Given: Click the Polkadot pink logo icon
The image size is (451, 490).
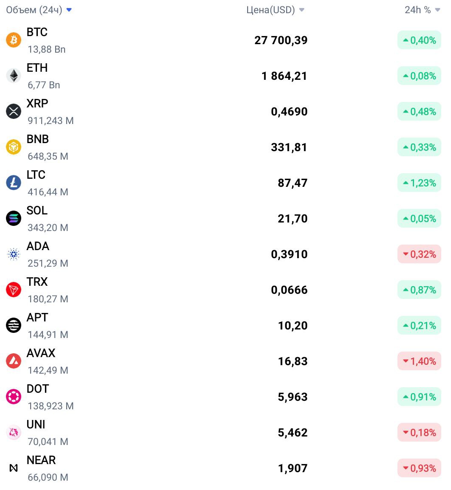Looking at the screenshot, I should click(x=14, y=397).
